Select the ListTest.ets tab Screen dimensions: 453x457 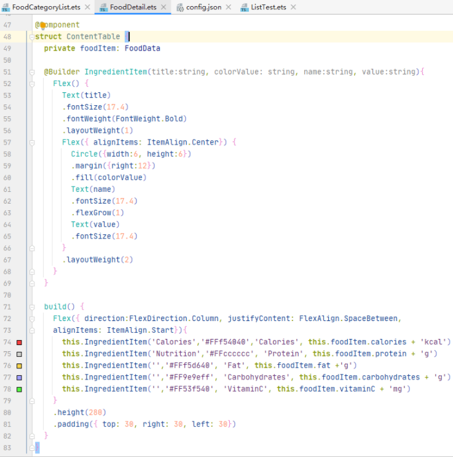click(268, 7)
